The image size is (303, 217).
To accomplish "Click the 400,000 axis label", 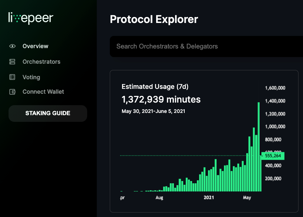I will (x=273, y=166).
